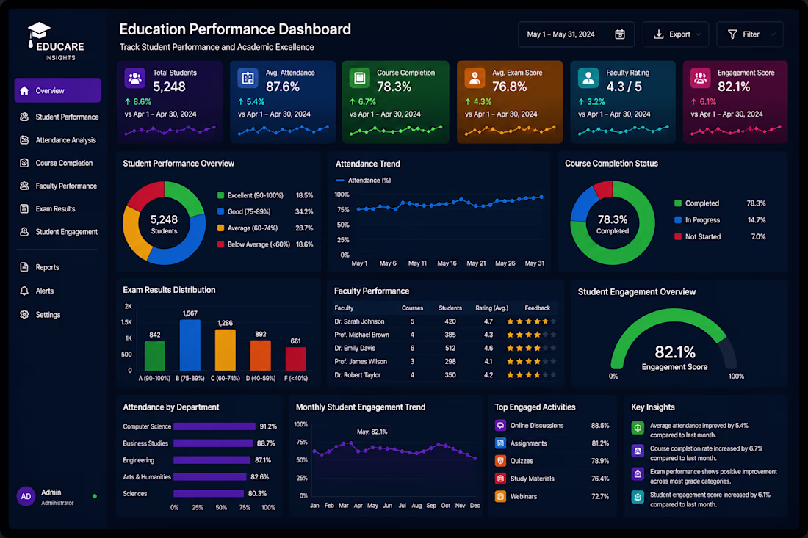This screenshot has width=808, height=538.
Task: Click the Reports document icon
Action: tap(24, 267)
